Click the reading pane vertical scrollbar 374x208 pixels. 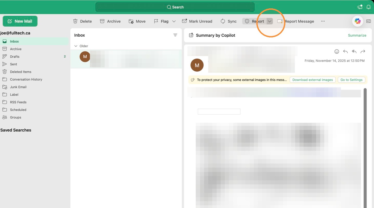click(x=365, y=148)
